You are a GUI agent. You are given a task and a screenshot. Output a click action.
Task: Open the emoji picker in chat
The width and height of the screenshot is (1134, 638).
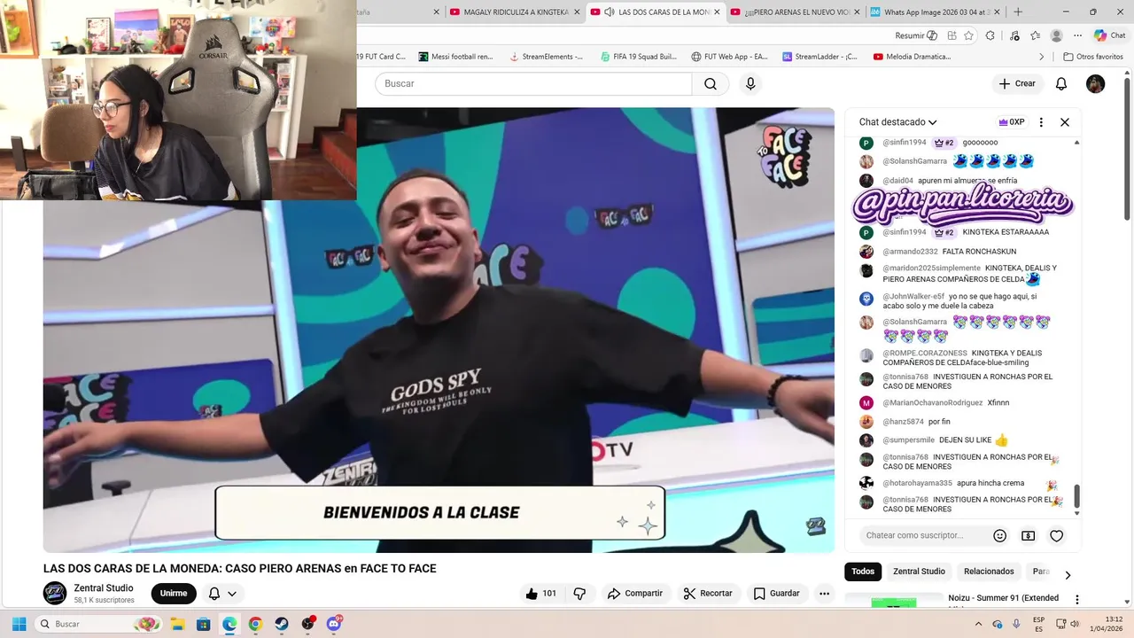[x=999, y=535]
